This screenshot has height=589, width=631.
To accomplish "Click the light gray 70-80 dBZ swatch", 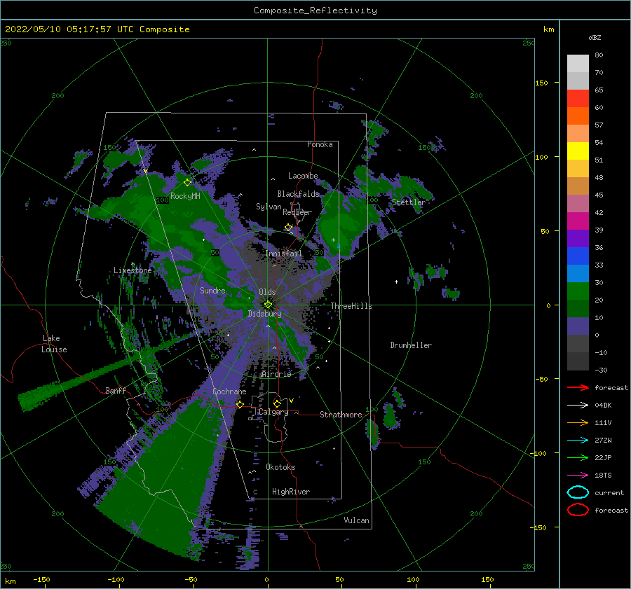I will (578, 64).
